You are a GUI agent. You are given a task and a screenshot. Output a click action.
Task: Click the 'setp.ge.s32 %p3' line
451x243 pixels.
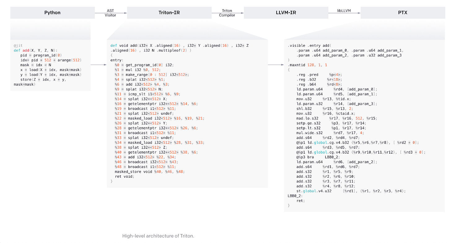point(331,123)
